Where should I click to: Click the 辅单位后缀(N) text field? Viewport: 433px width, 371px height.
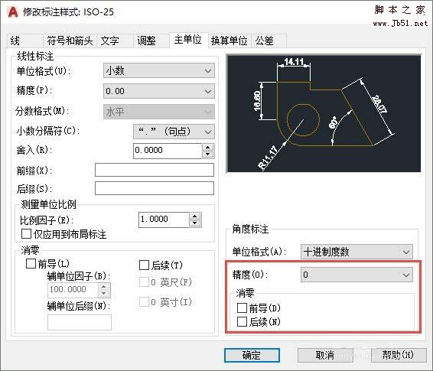pyautogui.click(x=80, y=322)
